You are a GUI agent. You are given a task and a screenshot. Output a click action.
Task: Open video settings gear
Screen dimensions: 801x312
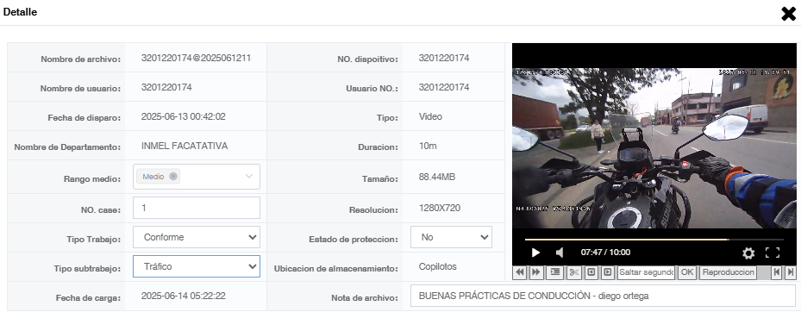tap(748, 253)
